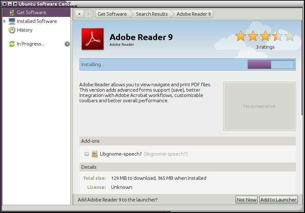This screenshot has height=213, width=305.
Task: Click the Installed Software computer icon
Action: pyautogui.click(x=12, y=21)
